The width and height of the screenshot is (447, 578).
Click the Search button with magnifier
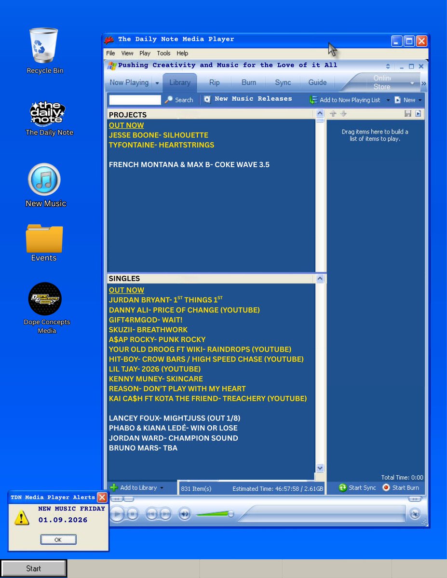pos(179,99)
